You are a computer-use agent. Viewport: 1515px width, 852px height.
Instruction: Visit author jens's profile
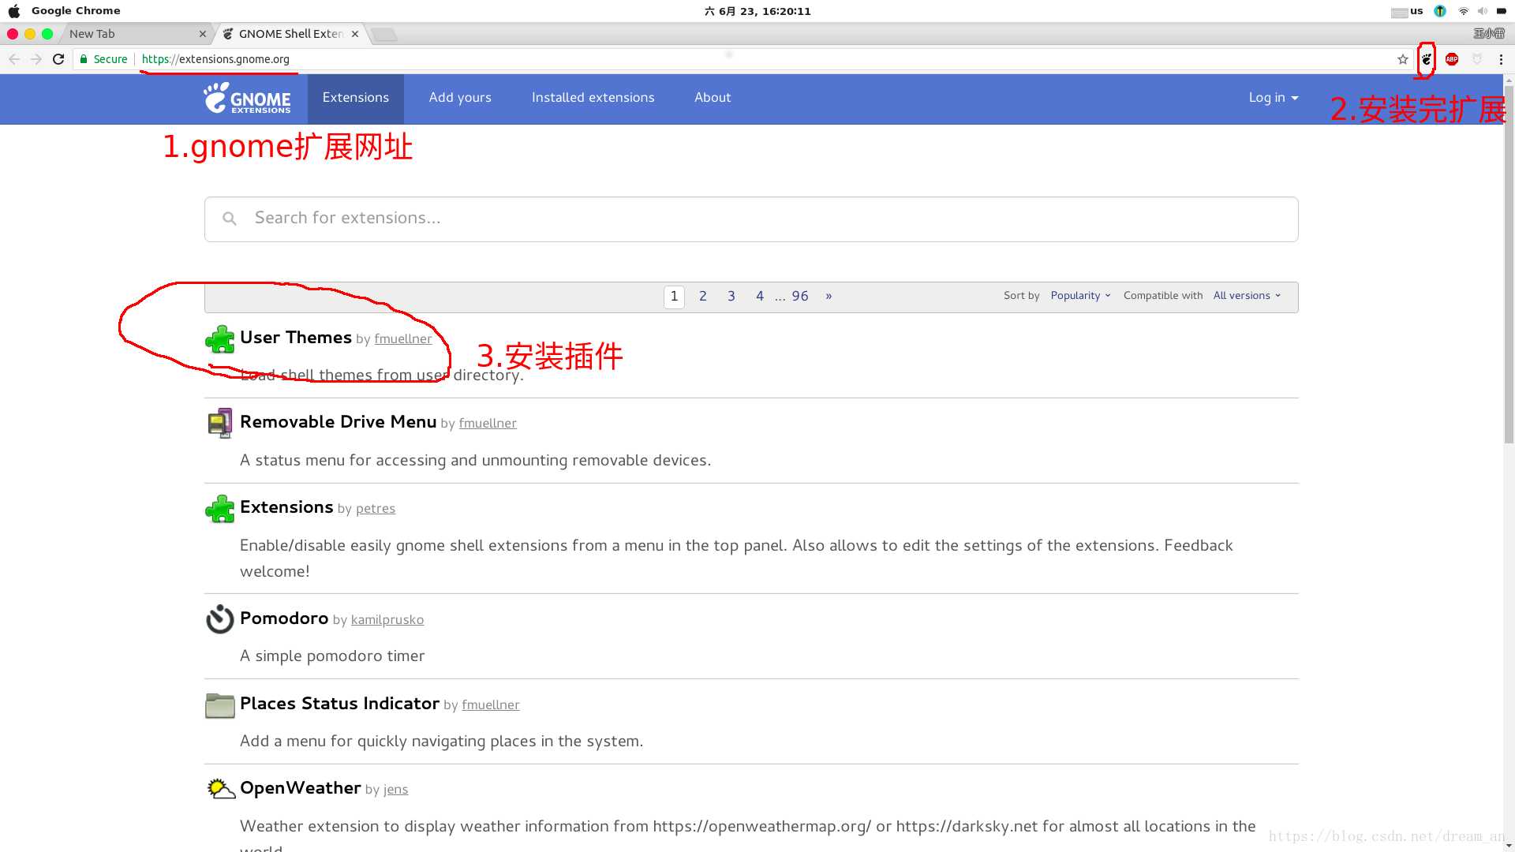396,790
